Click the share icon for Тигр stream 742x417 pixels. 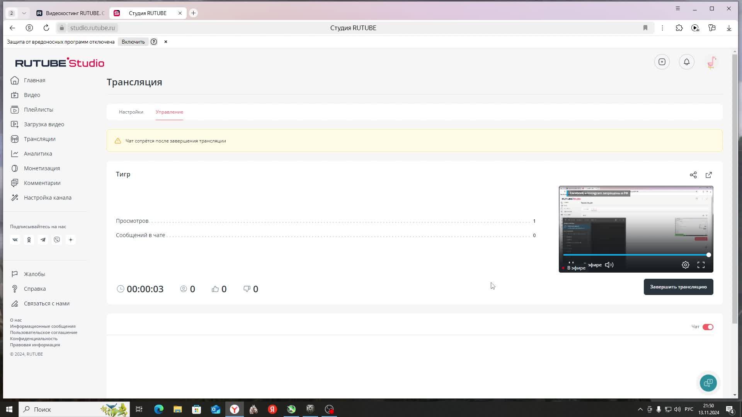click(x=693, y=175)
